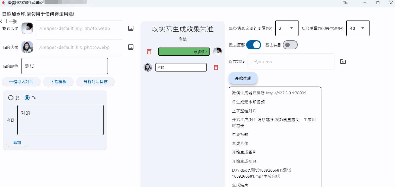Open folder browser for 保存路径
Screen dimensions: 395x187
tap(343, 62)
